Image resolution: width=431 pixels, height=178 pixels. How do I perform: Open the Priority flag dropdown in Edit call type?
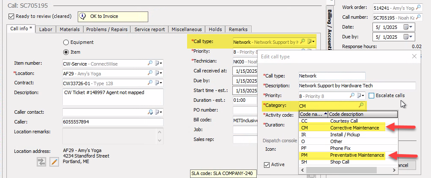tap(361, 95)
